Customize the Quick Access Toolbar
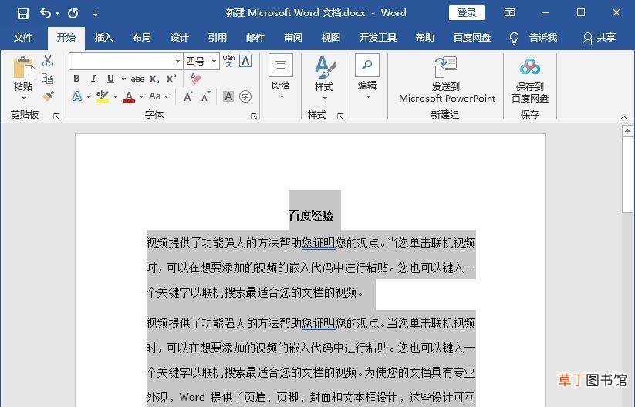The image size is (635, 407). pos(95,14)
